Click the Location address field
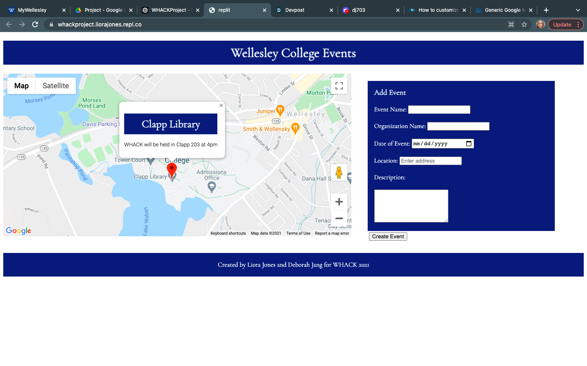 430,161
